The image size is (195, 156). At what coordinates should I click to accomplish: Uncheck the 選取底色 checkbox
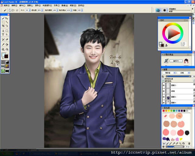click(x=163, y=81)
